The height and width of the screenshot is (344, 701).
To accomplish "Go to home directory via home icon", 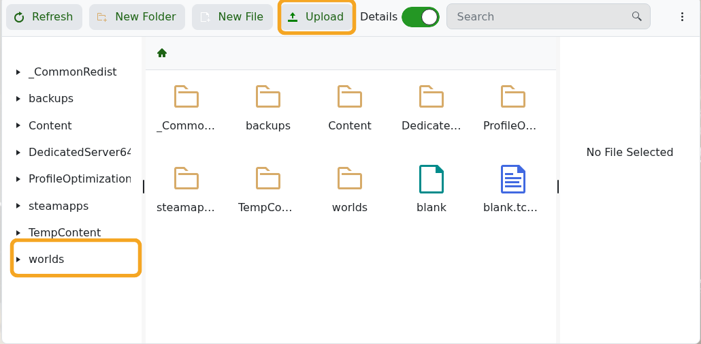I will pyautogui.click(x=162, y=53).
